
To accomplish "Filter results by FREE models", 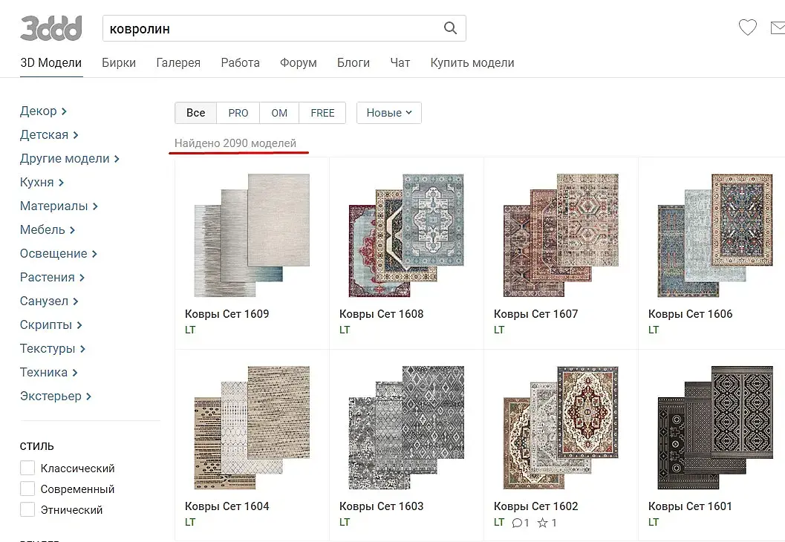I will point(322,113).
